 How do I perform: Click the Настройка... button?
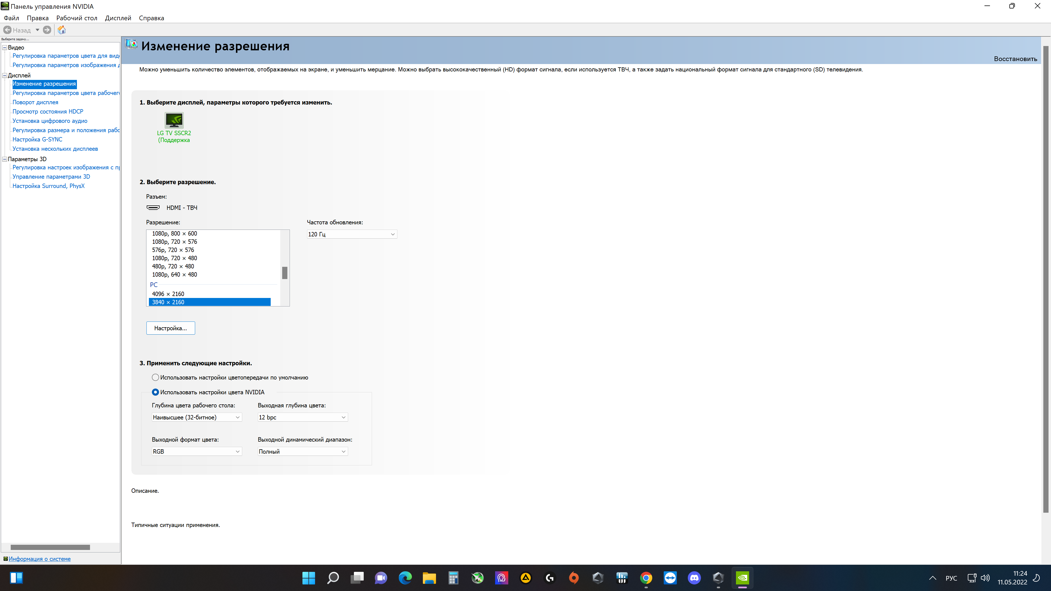[x=171, y=328]
